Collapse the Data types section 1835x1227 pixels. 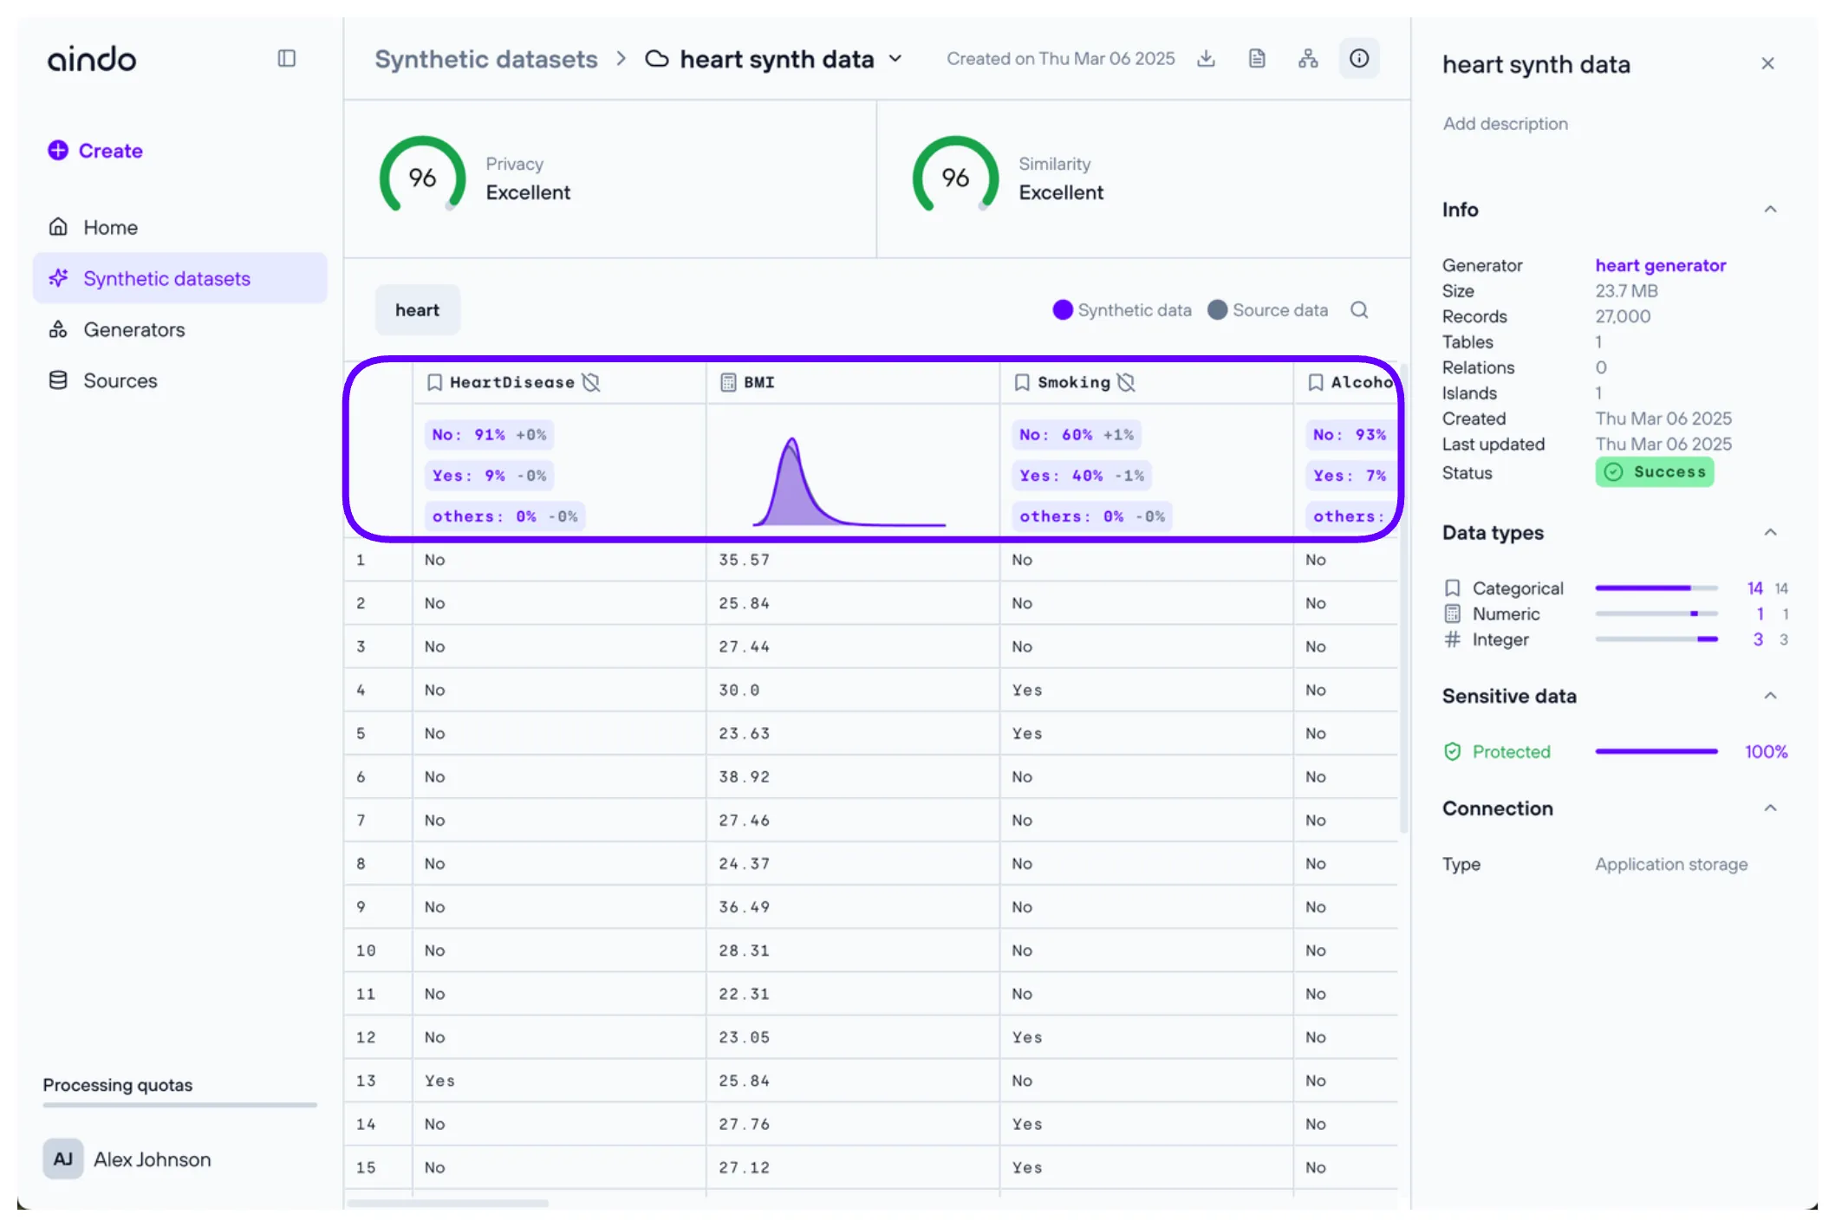(x=1770, y=533)
